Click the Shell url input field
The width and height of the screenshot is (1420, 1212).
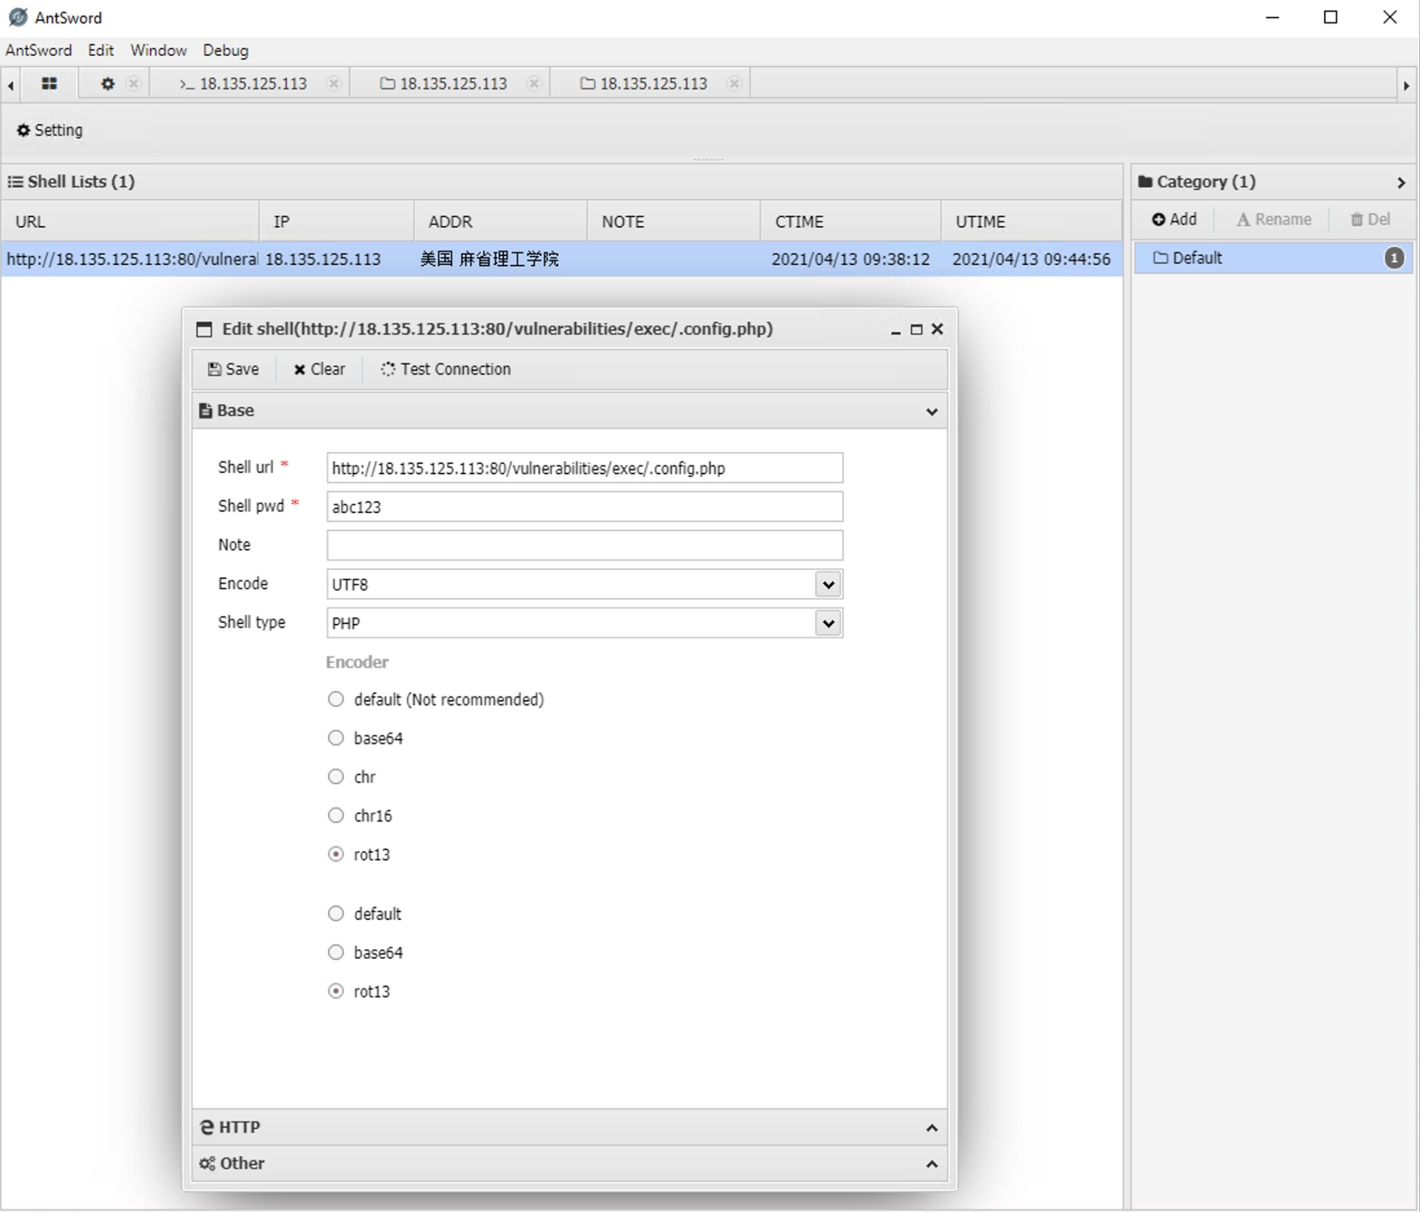pos(585,468)
